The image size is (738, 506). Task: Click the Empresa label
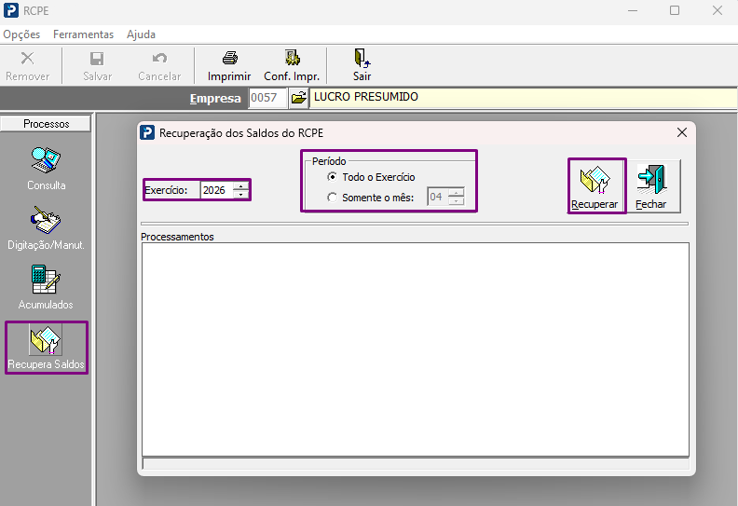pos(215,99)
